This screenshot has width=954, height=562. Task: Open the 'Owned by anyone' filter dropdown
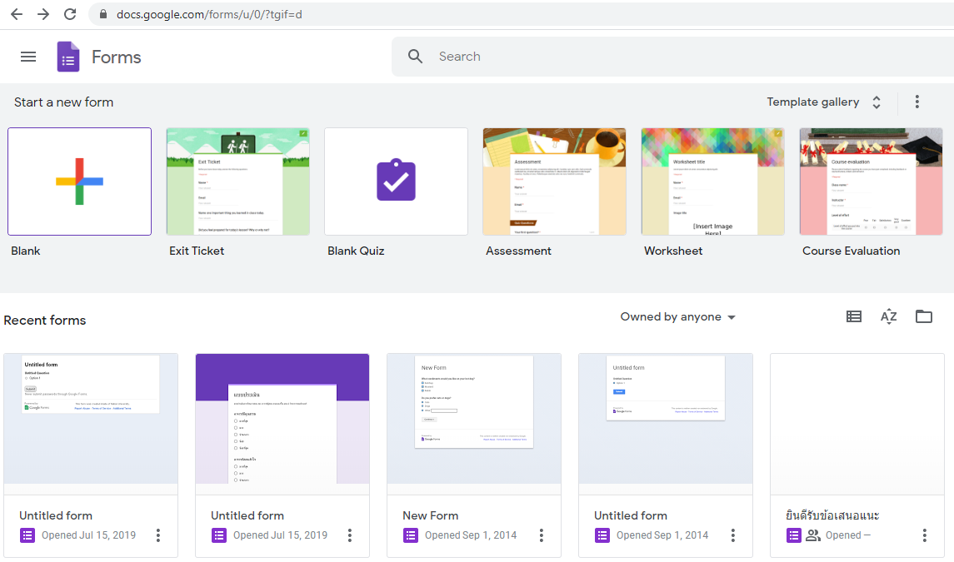point(677,317)
